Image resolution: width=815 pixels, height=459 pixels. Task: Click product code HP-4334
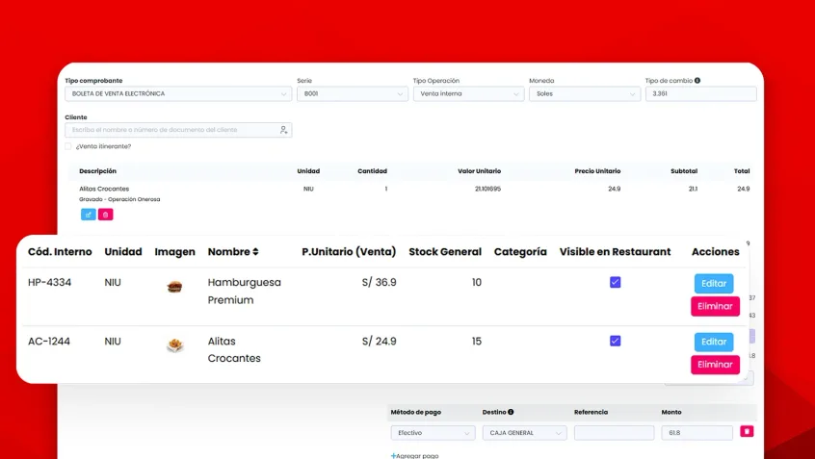pyautogui.click(x=49, y=283)
